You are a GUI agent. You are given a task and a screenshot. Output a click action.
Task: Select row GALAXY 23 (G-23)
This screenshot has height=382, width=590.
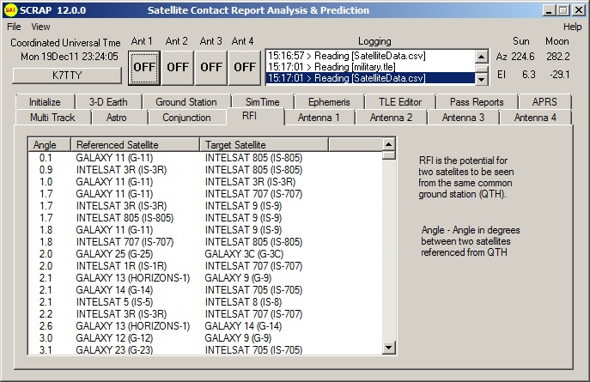(205, 349)
